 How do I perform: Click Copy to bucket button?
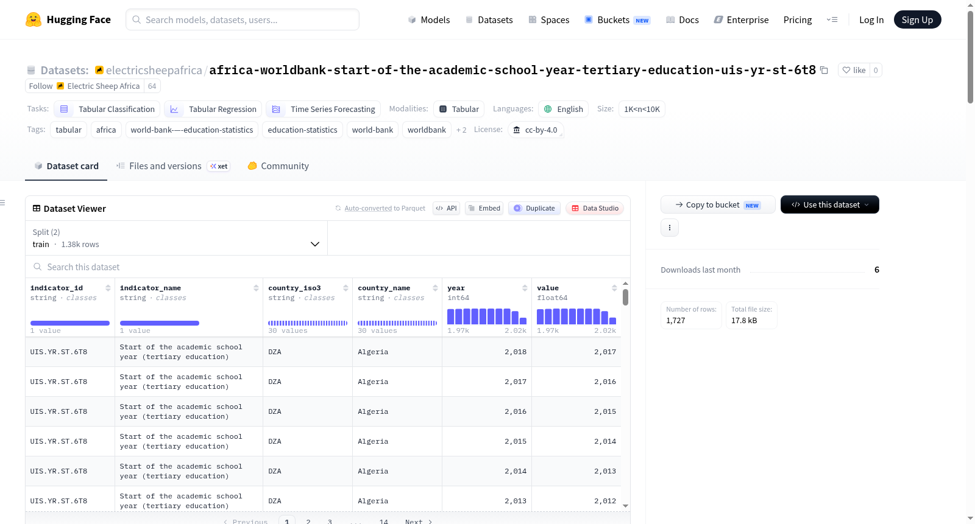(x=718, y=204)
